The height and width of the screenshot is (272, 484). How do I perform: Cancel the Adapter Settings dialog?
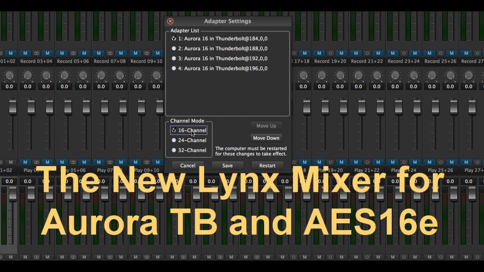click(188, 165)
